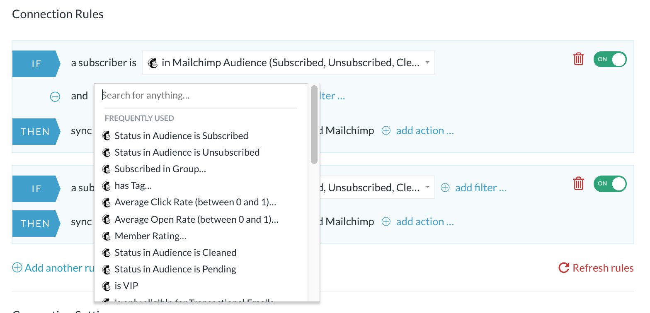Click plus icon next to 'Add another rule'
The width and height of the screenshot is (650, 313).
17,268
